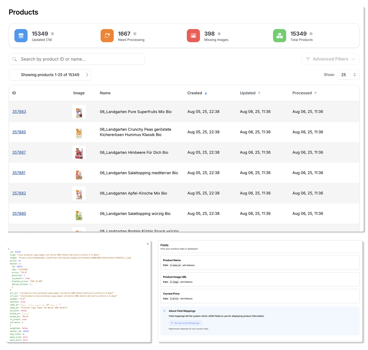368x350 pixels.
Task: Expand the variants array in JSON viewer
Action: pos(24,323)
